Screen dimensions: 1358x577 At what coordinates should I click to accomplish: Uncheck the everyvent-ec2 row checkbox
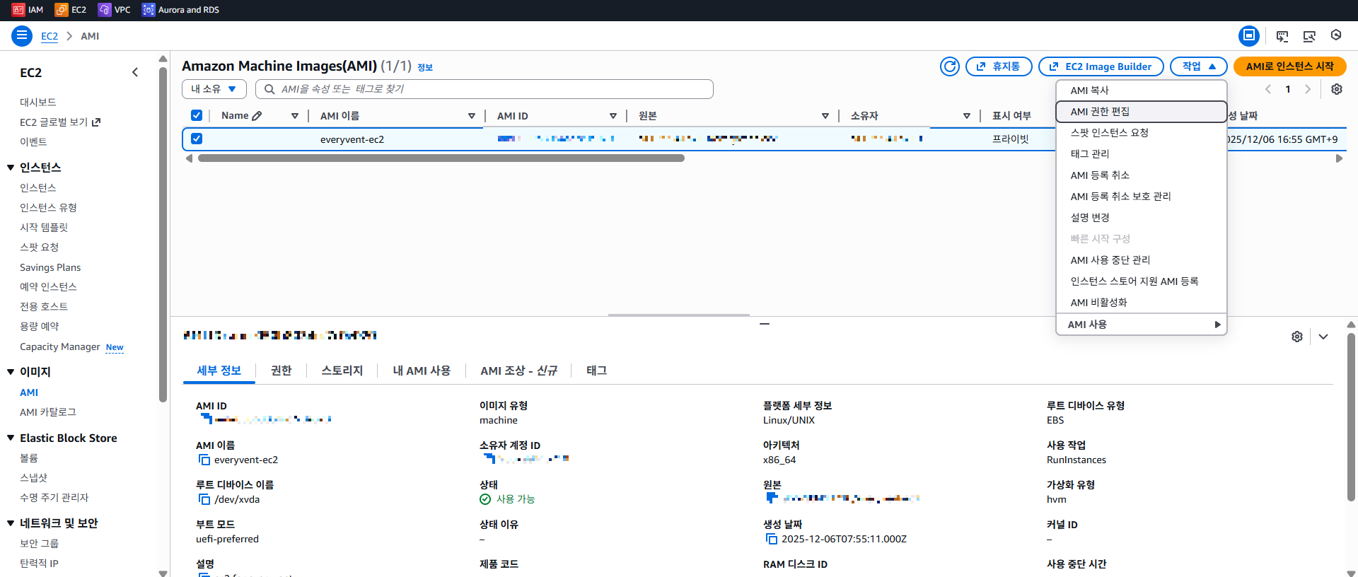point(197,139)
